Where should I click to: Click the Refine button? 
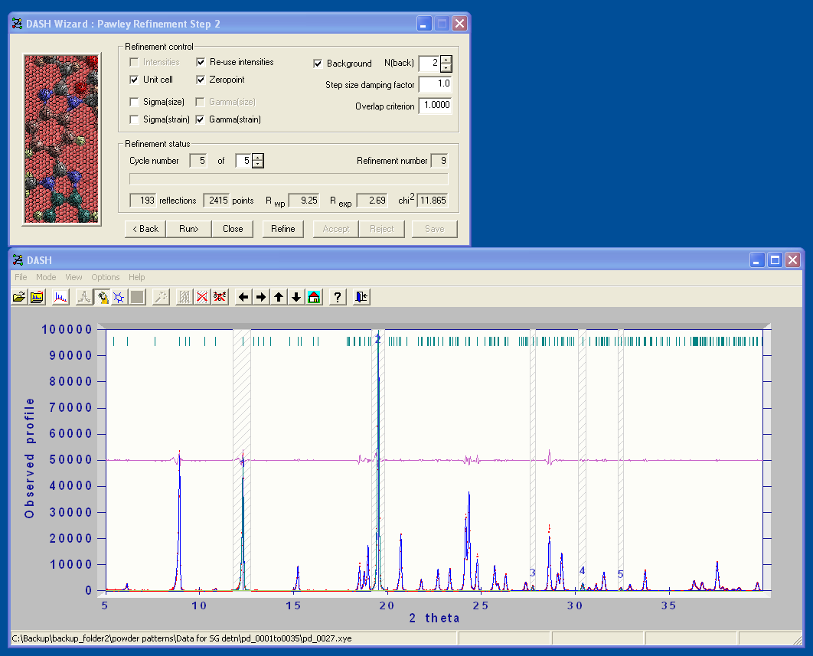(x=283, y=229)
